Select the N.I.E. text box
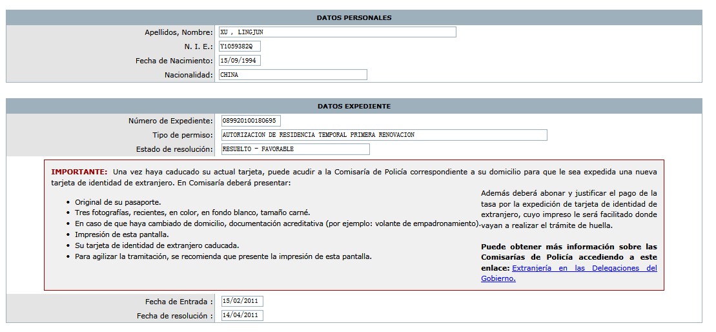The height and width of the screenshot is (332, 716). coord(239,47)
